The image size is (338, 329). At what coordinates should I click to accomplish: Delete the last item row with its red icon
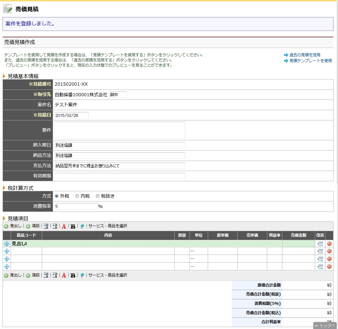click(329, 267)
